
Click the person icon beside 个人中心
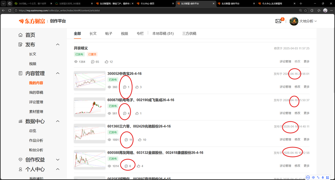(x=20, y=169)
